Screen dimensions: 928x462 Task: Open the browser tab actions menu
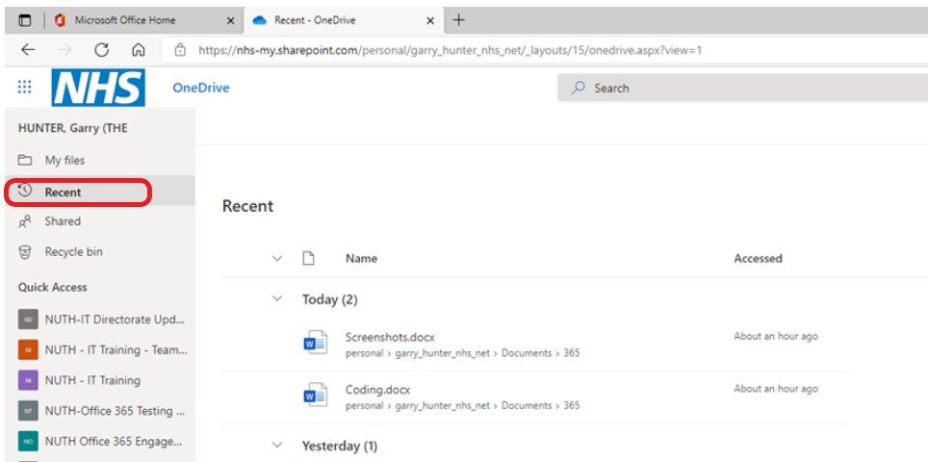[x=24, y=21]
